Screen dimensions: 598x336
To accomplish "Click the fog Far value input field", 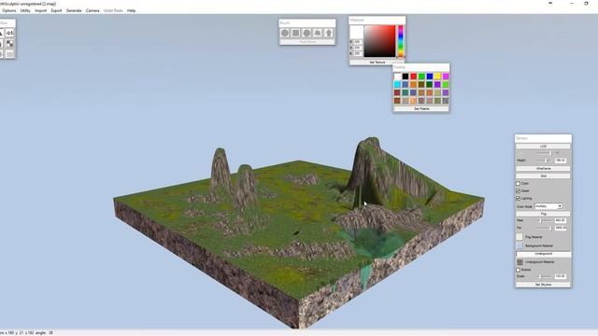I will [x=561, y=228].
